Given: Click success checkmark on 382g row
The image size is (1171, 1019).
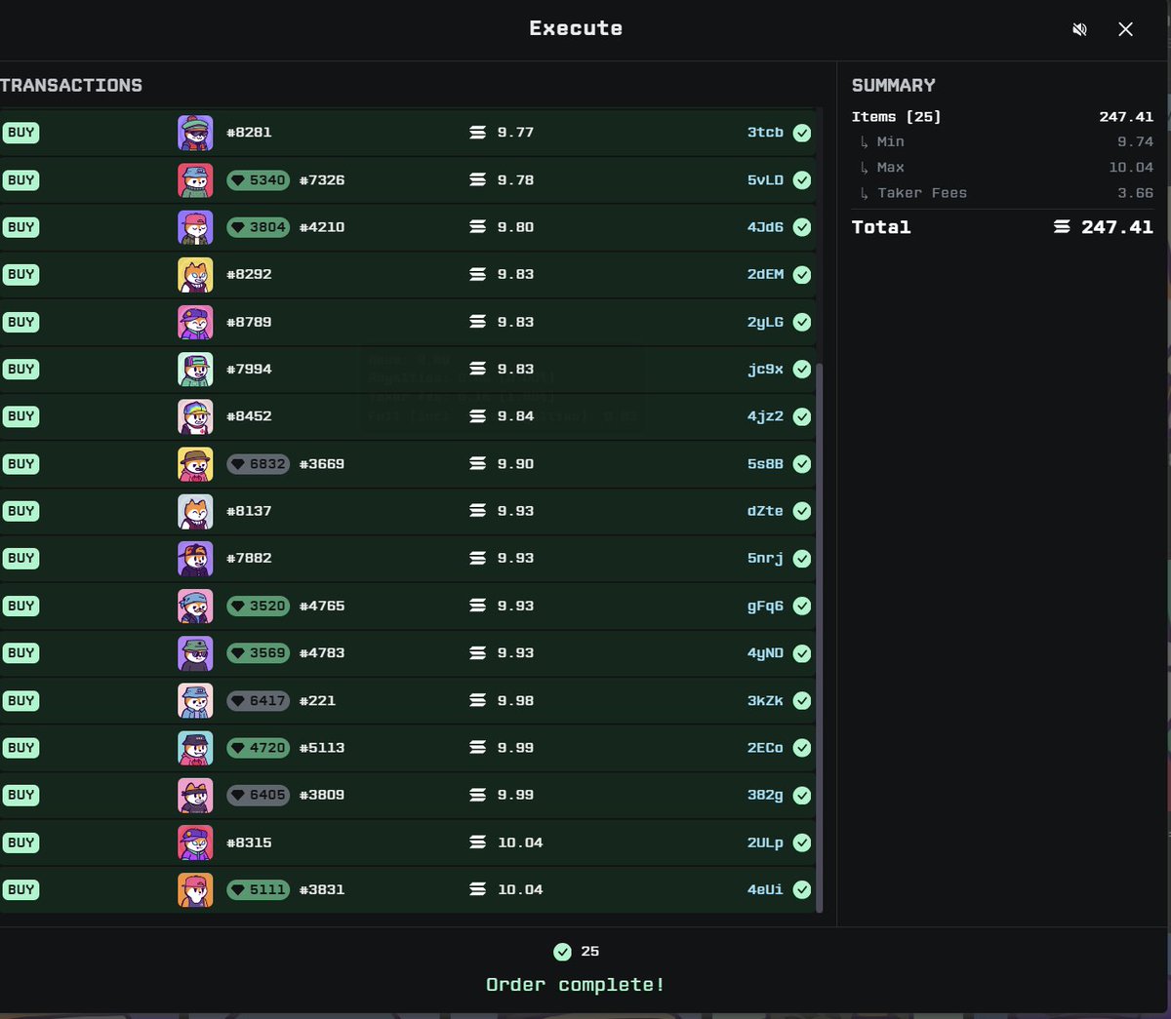Looking at the screenshot, I should click(802, 795).
